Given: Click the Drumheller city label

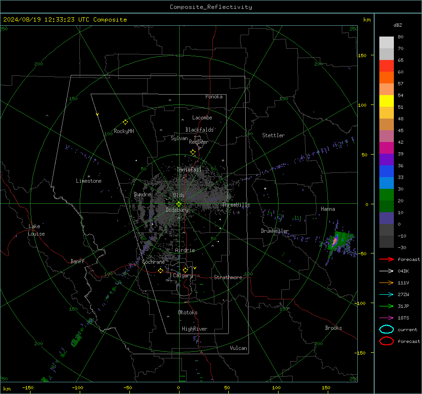Looking at the screenshot, I should point(275,231).
